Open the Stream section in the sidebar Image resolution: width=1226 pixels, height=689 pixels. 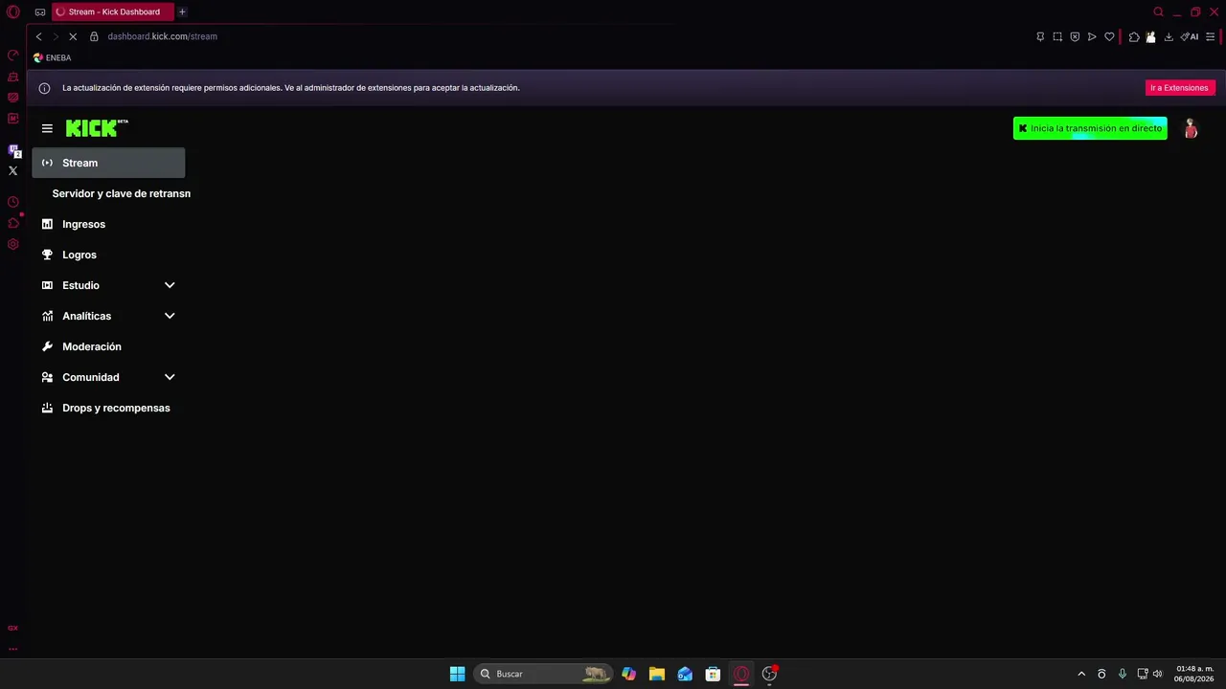click(108, 163)
